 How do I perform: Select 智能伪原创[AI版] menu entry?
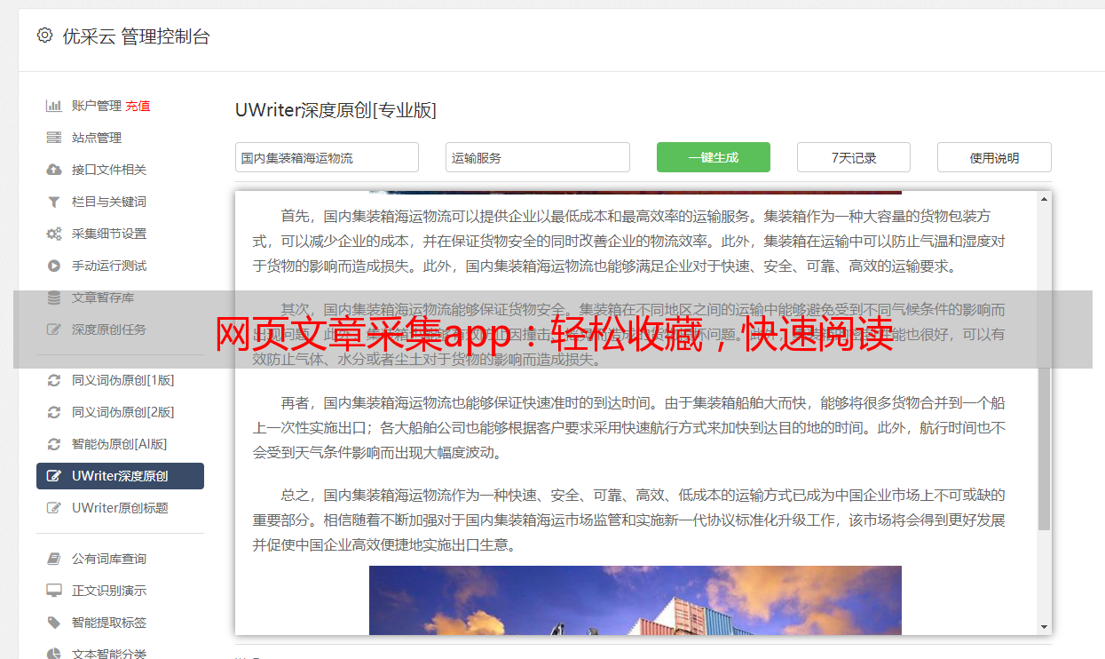(x=120, y=444)
